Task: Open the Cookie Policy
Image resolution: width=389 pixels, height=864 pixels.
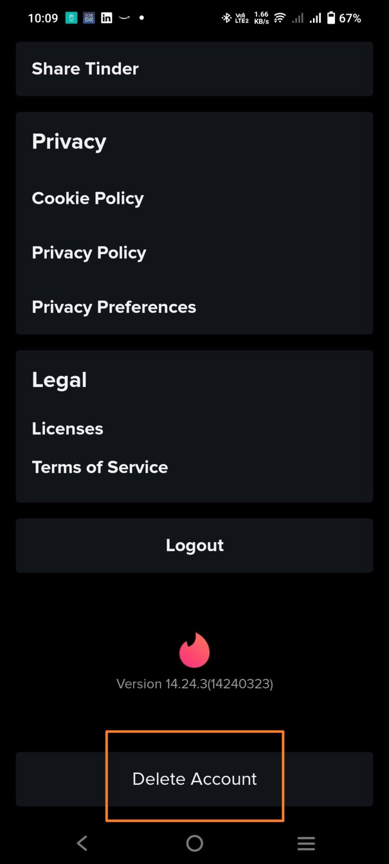Action: tap(88, 198)
